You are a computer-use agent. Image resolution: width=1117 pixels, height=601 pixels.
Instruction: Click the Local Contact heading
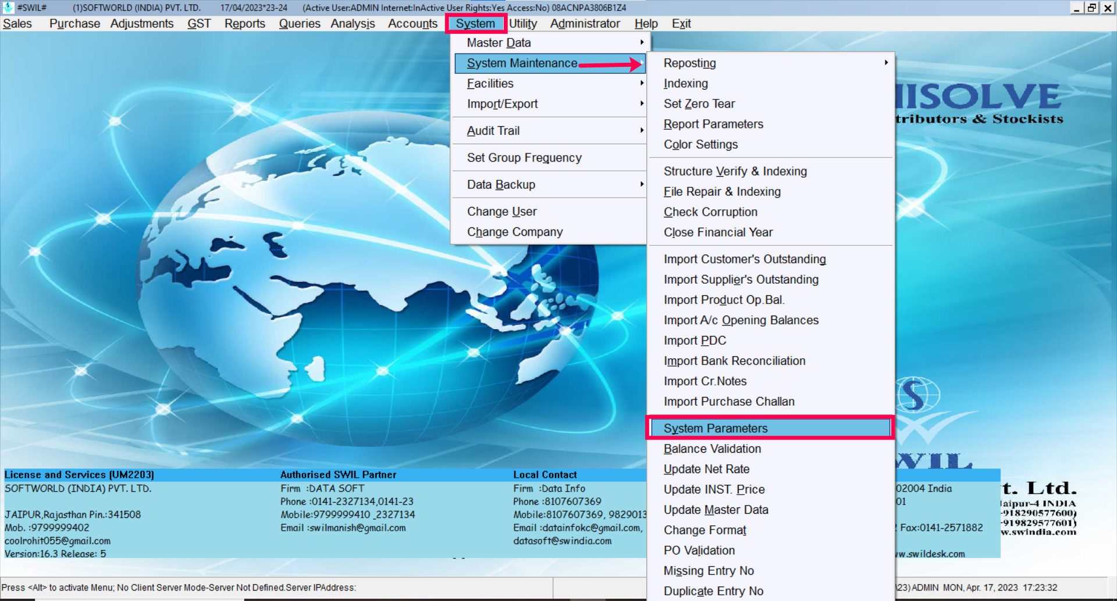(x=545, y=475)
